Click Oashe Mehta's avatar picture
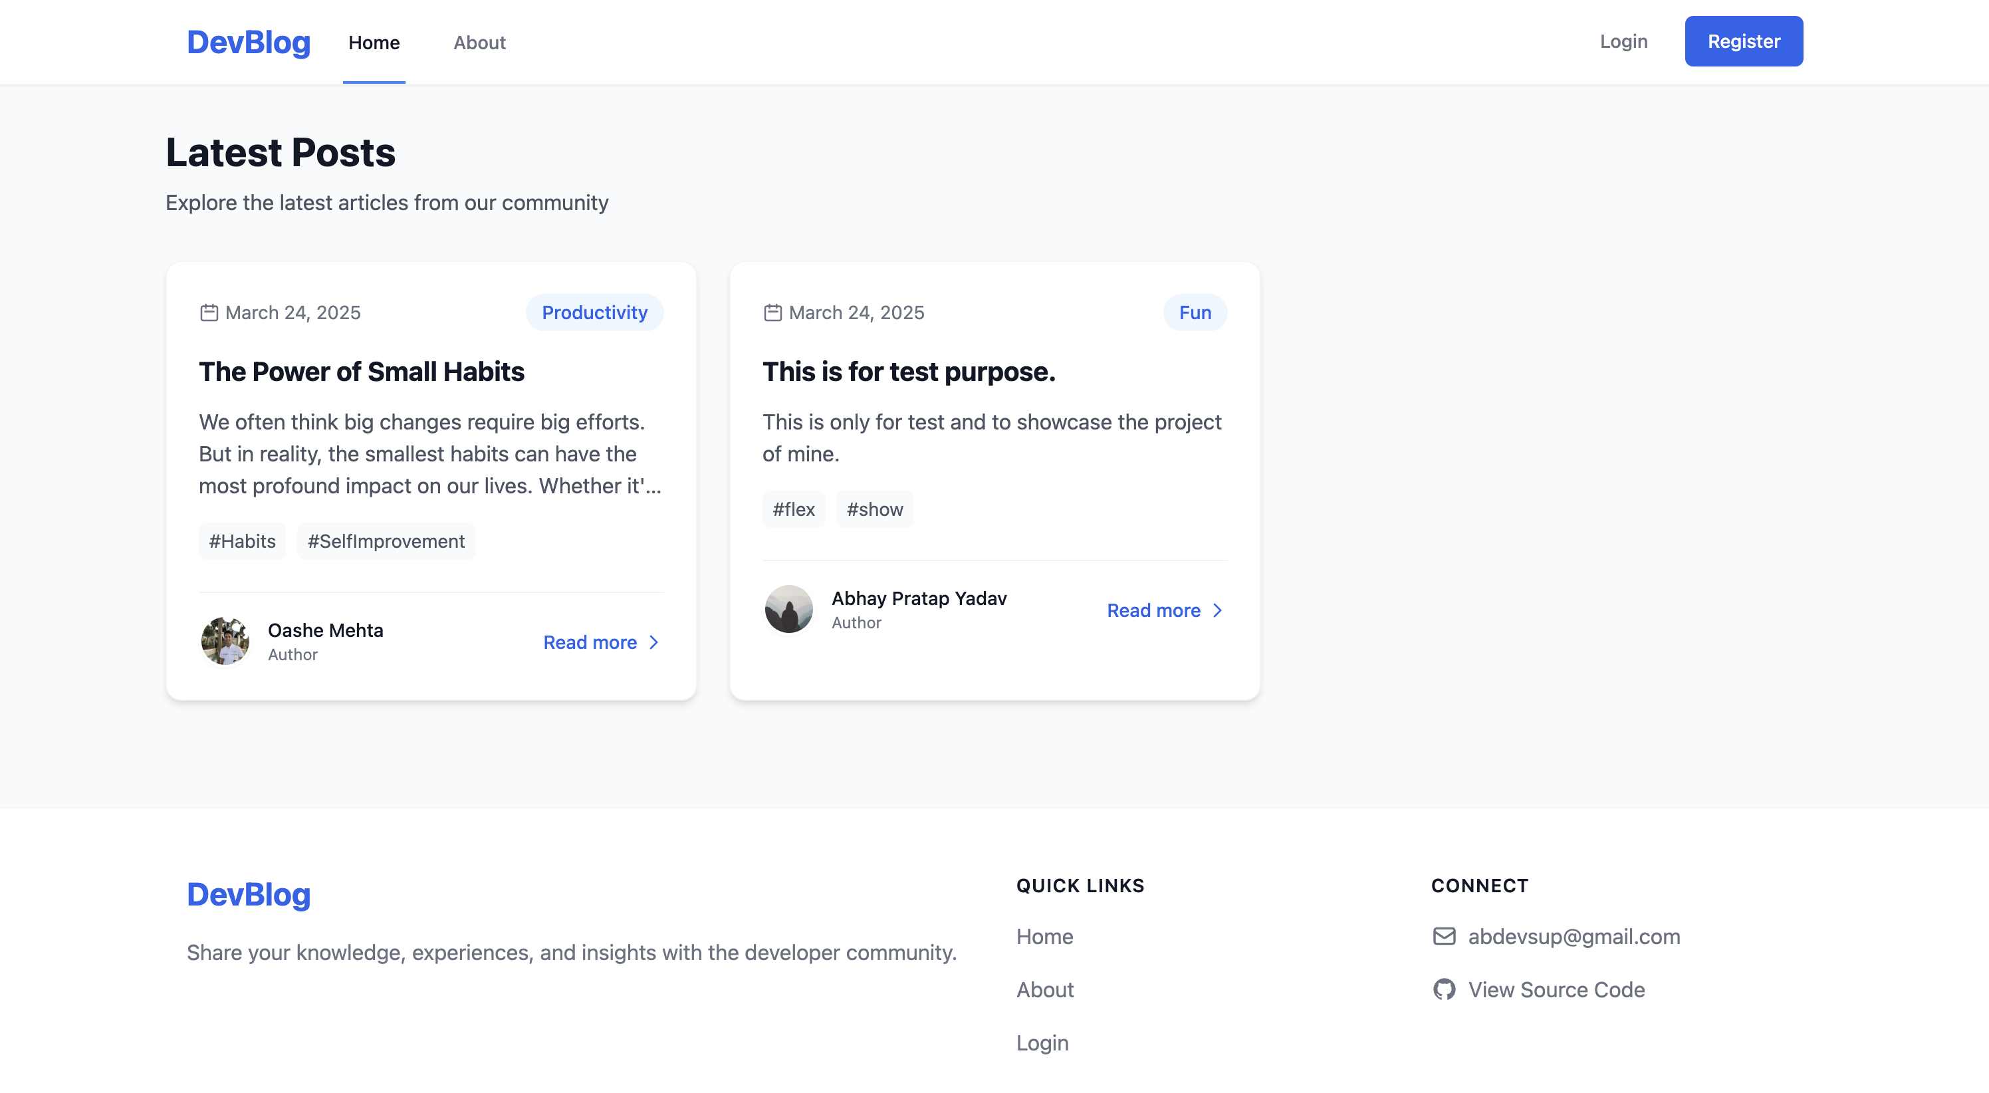 pyautogui.click(x=225, y=641)
